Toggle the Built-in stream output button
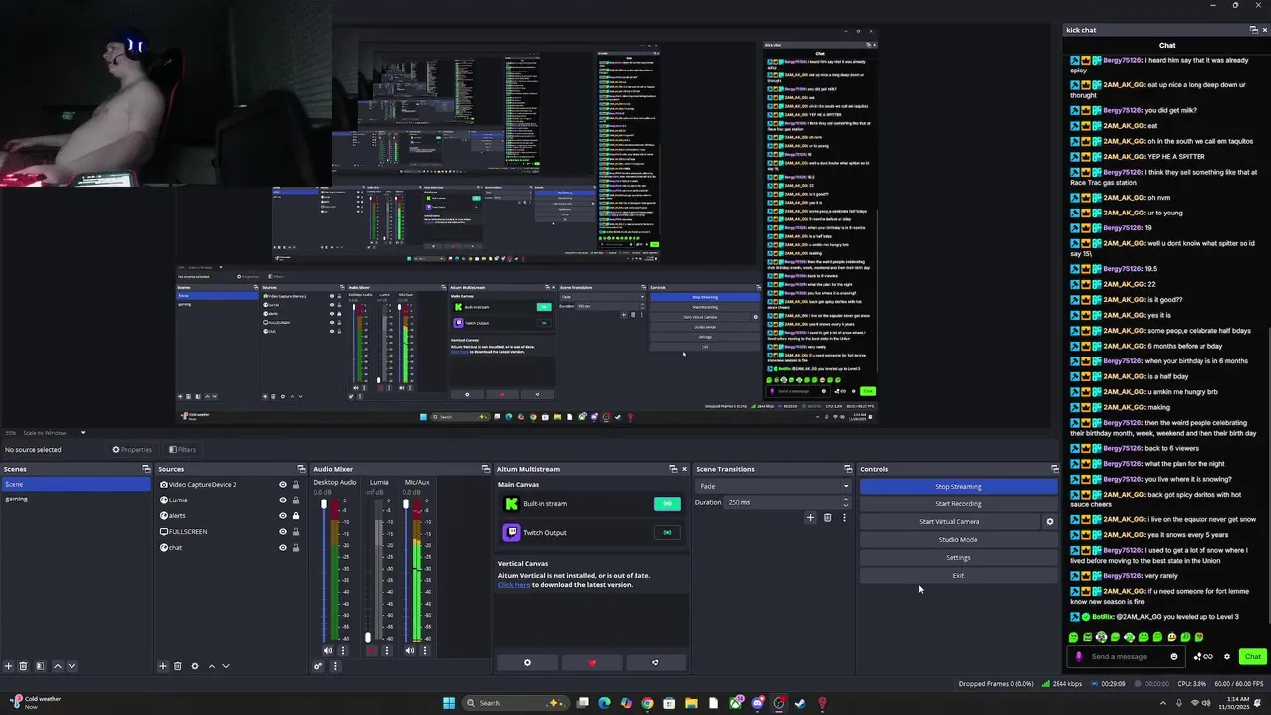The height and width of the screenshot is (715, 1271). coord(667,504)
